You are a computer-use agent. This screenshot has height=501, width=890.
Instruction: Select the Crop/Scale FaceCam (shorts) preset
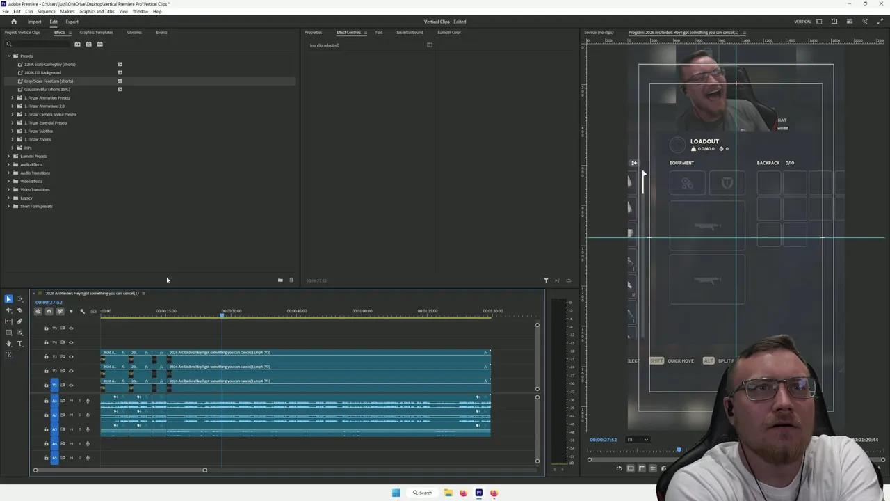coord(49,81)
